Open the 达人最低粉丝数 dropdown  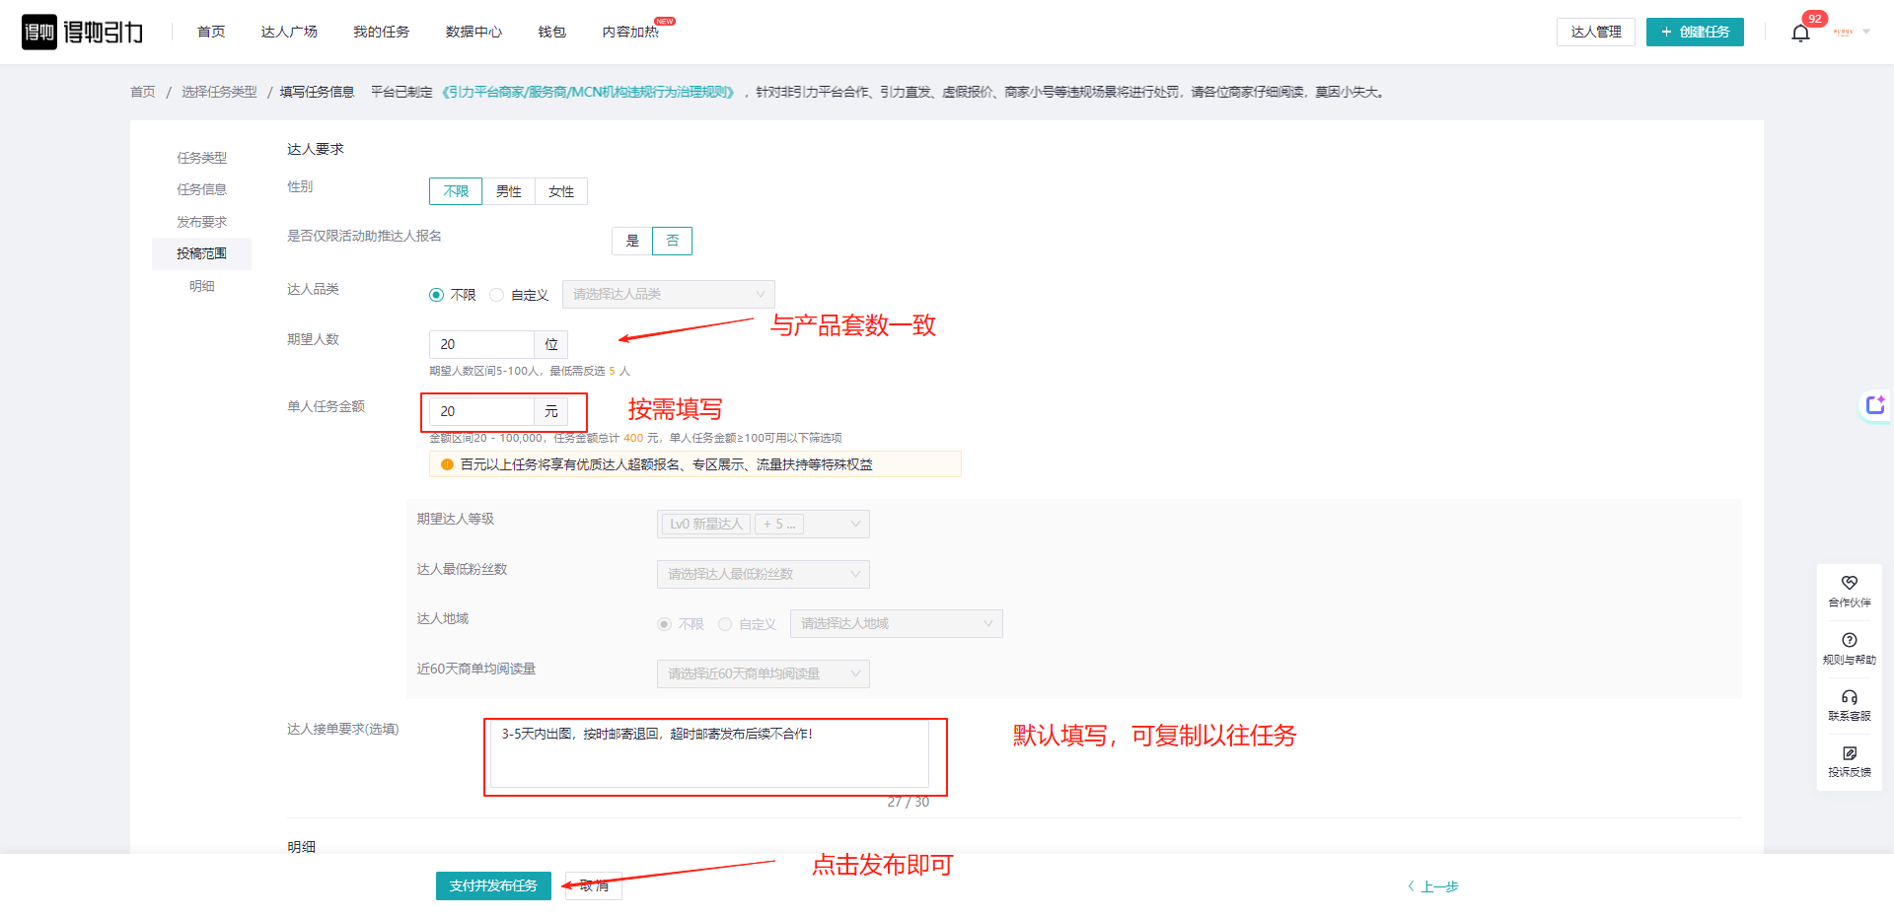(763, 574)
